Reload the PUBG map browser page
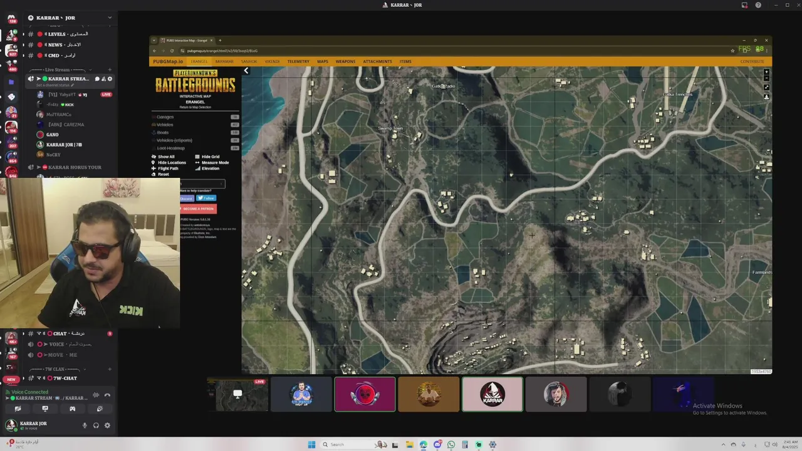Image resolution: width=802 pixels, height=451 pixels. 172,51
